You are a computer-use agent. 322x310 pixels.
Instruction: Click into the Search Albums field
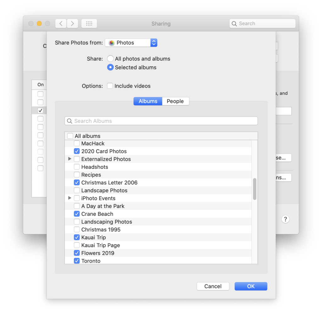[x=164, y=121]
